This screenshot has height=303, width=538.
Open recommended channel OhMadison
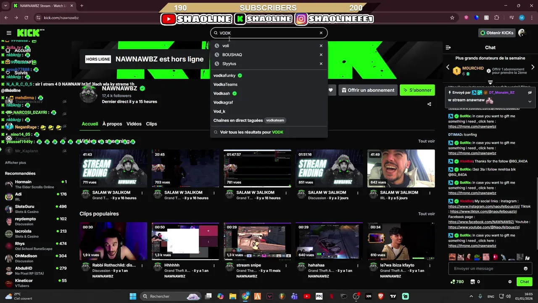[x=36, y=258]
